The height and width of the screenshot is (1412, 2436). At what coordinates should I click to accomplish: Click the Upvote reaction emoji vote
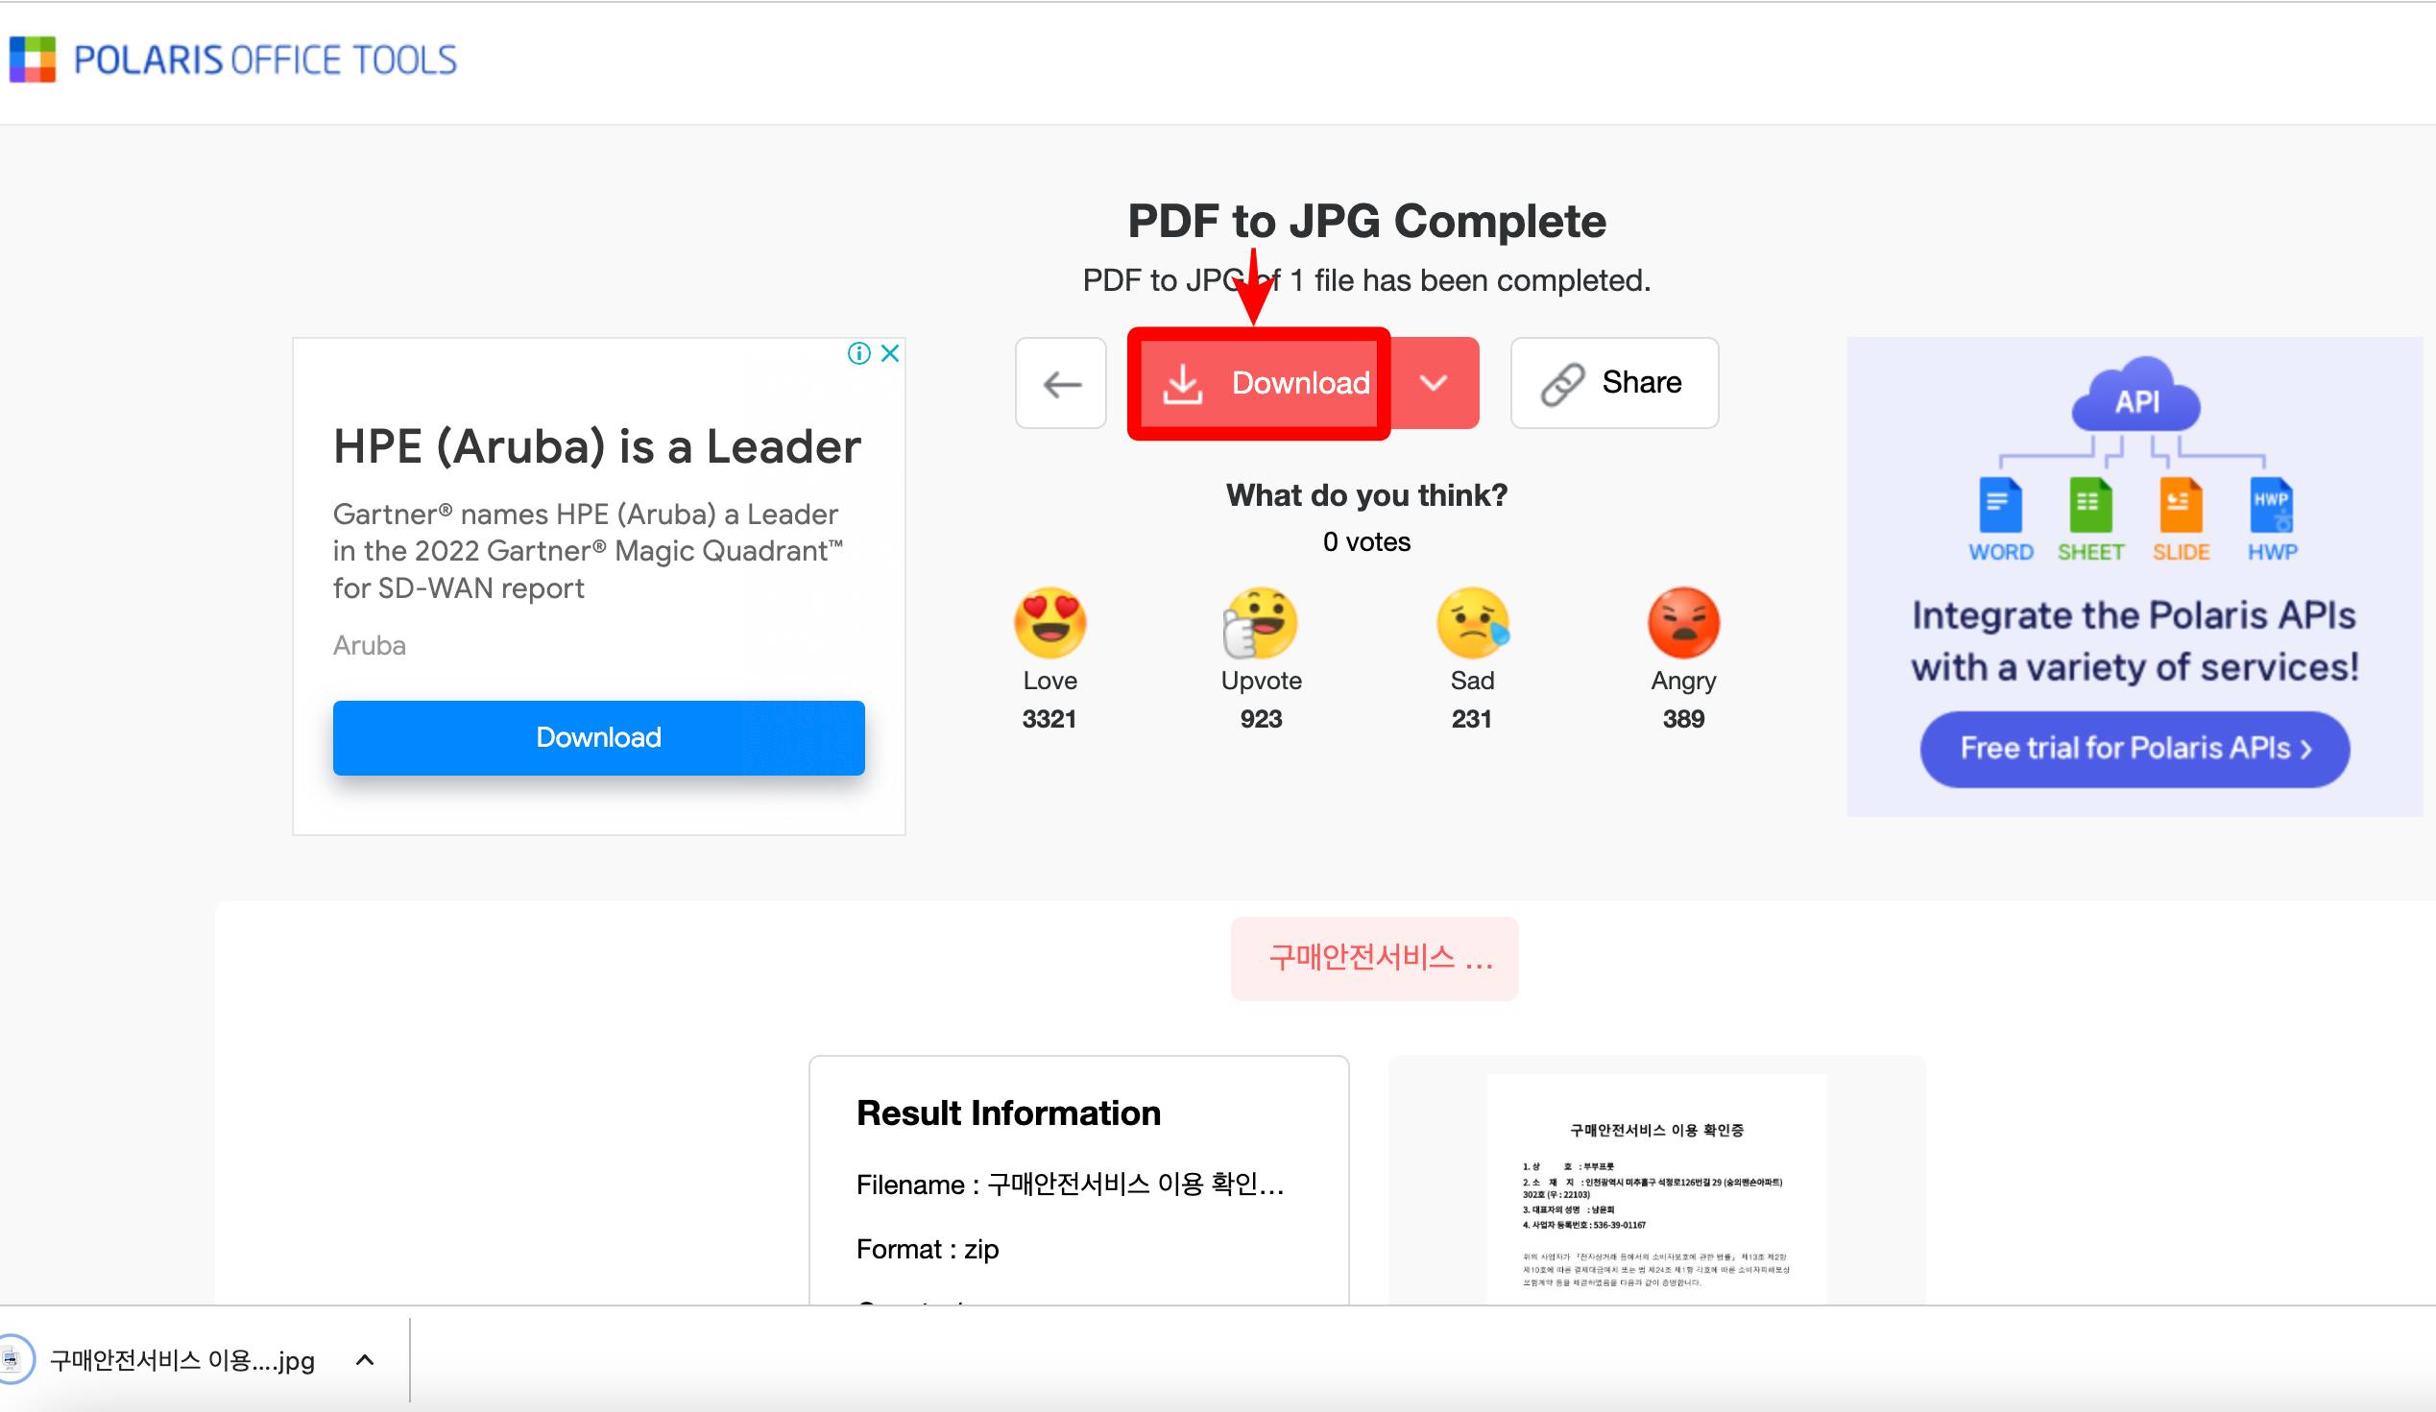(1259, 624)
